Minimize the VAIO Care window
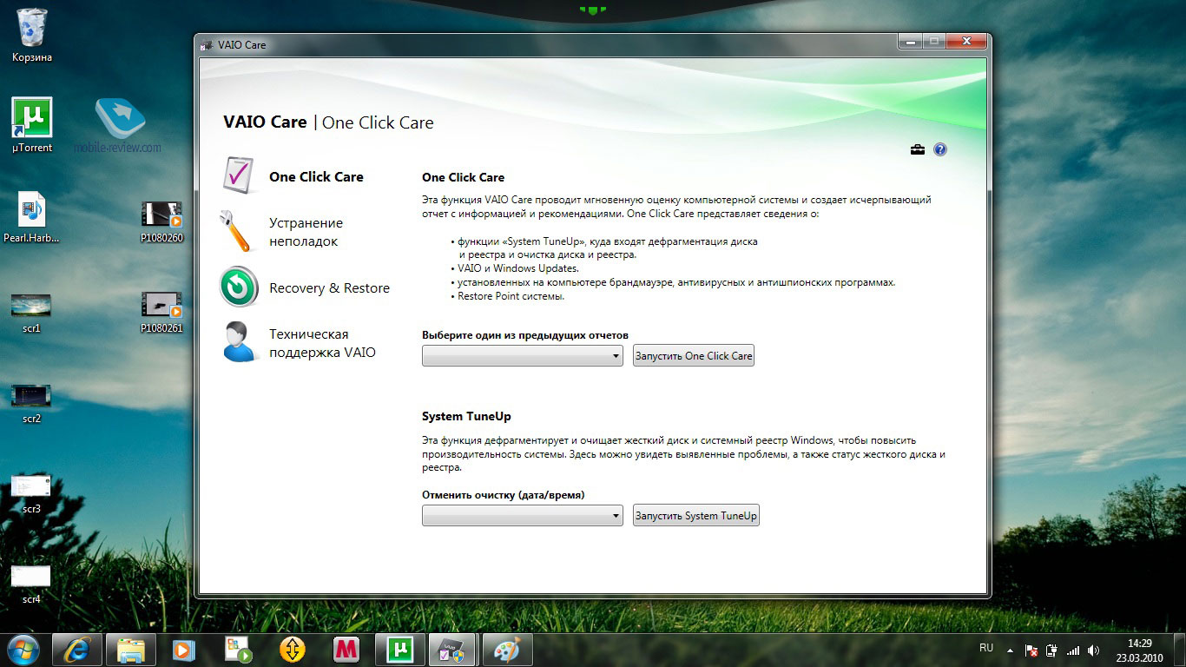The width and height of the screenshot is (1186, 667). coord(910,41)
